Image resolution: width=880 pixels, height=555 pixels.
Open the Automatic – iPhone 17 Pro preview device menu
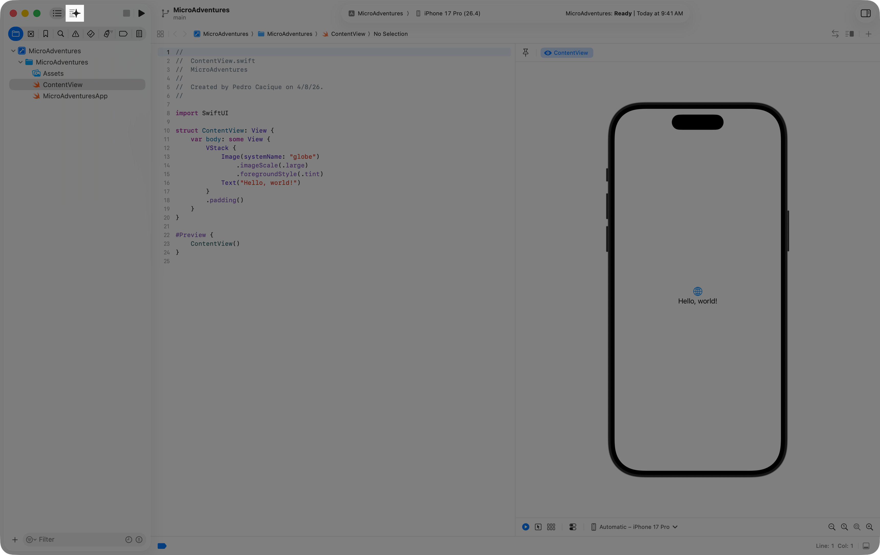click(634, 527)
